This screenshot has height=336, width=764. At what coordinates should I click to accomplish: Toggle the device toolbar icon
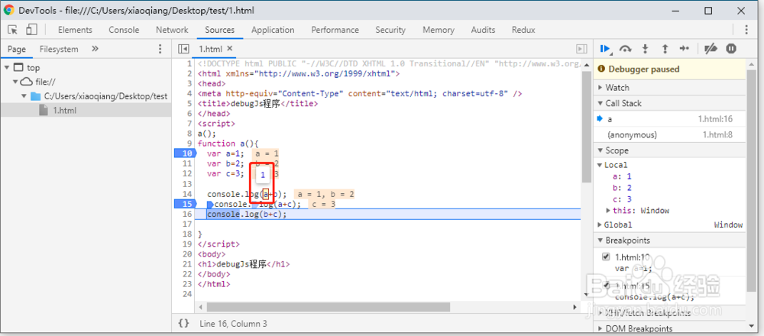31,30
